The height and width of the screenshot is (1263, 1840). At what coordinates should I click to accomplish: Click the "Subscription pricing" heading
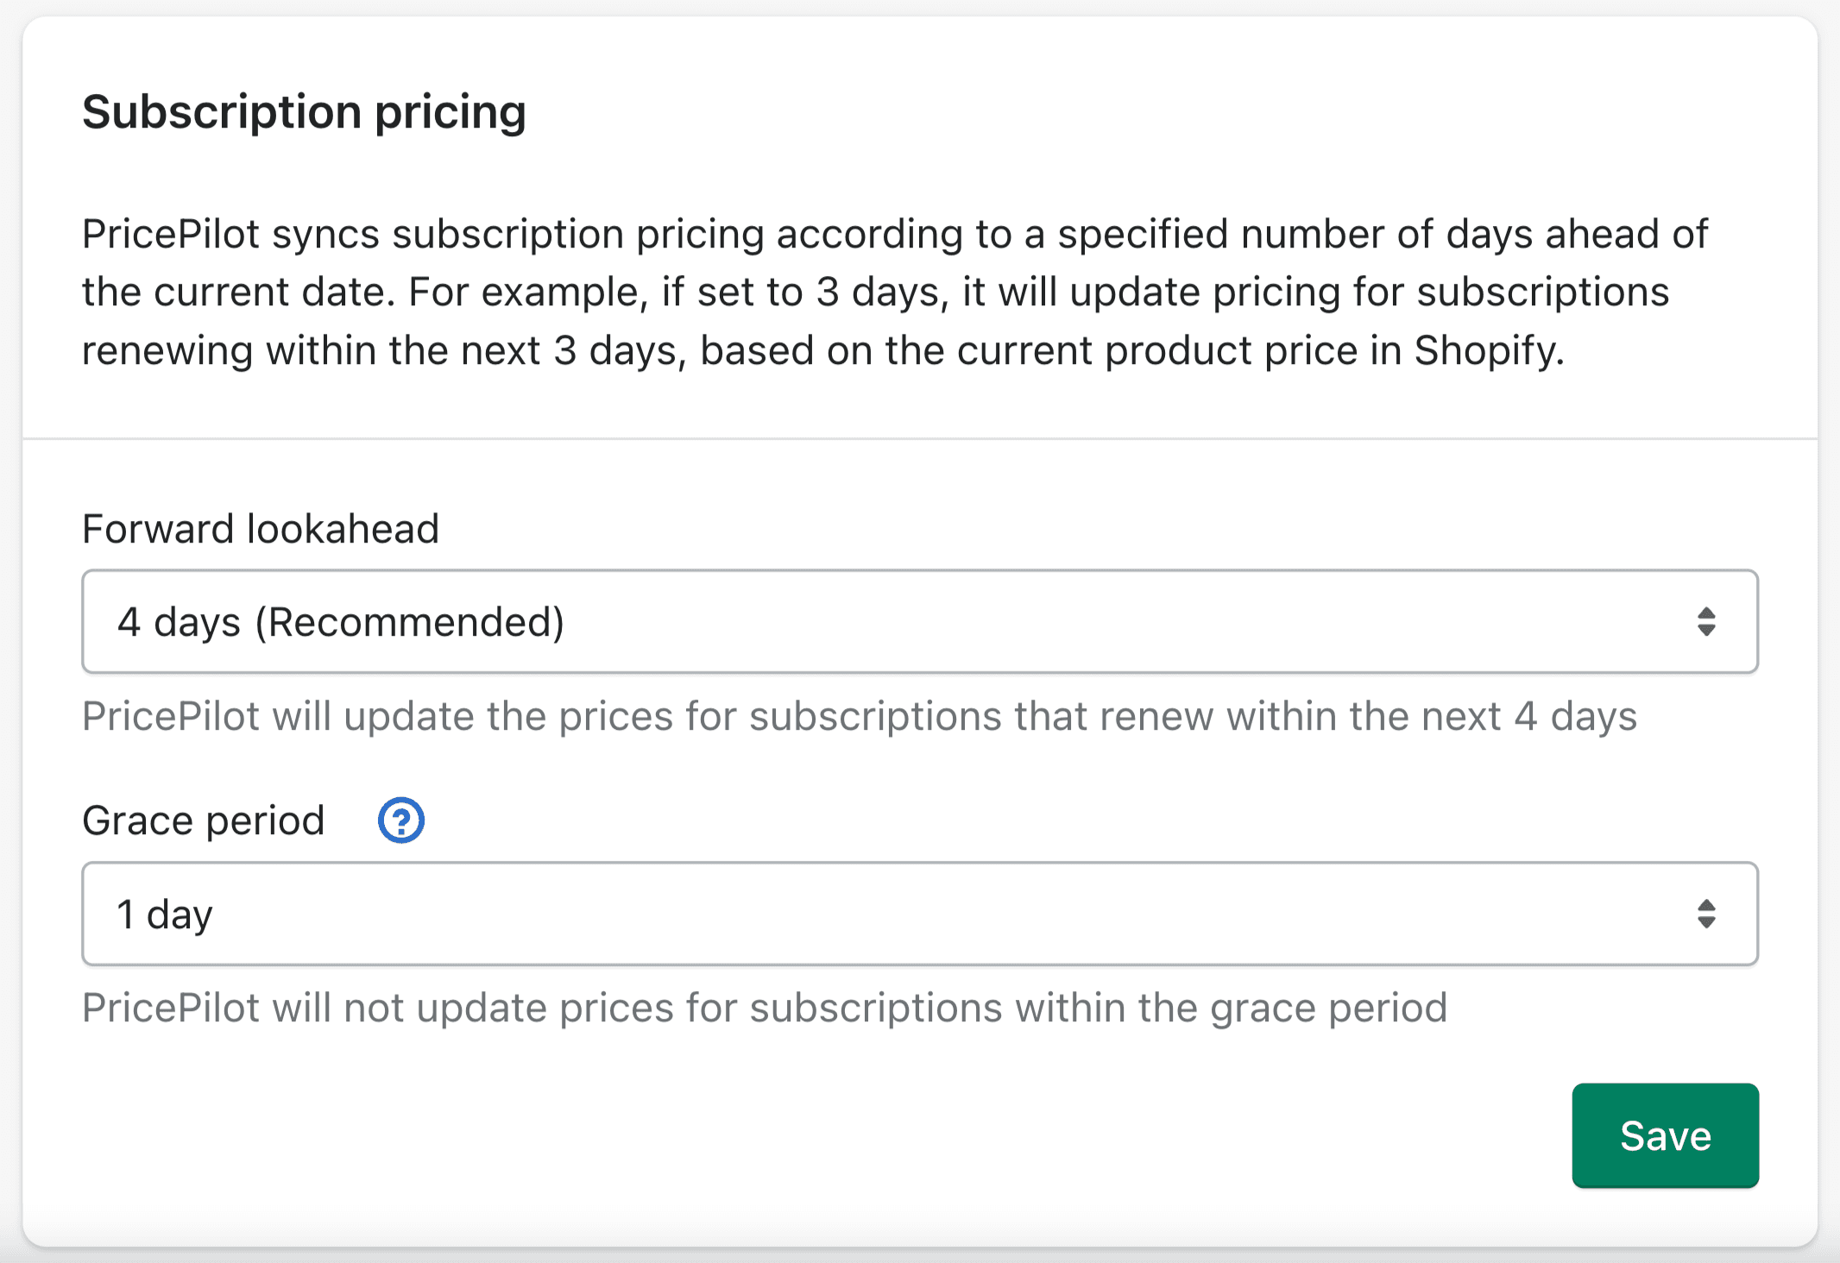[x=304, y=112]
